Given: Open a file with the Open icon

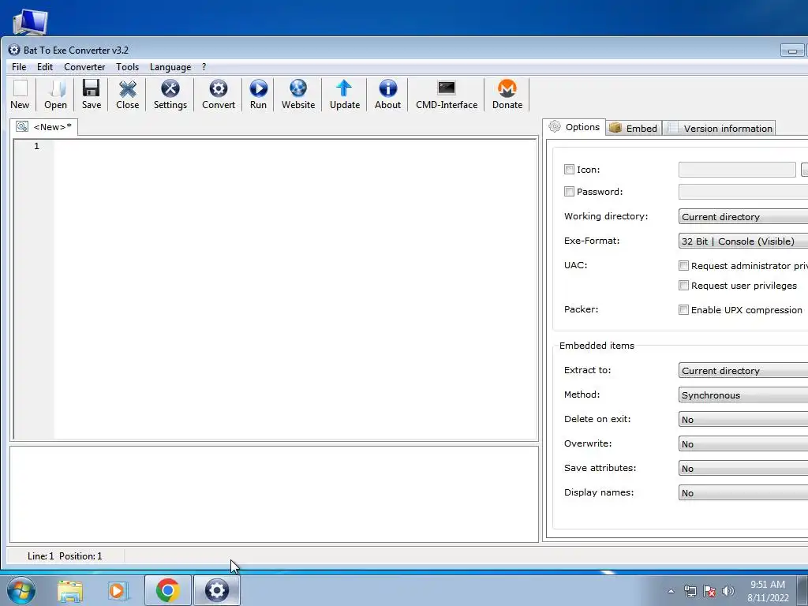Looking at the screenshot, I should [56, 95].
